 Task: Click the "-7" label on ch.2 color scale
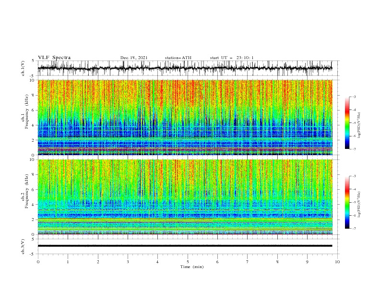354,229
